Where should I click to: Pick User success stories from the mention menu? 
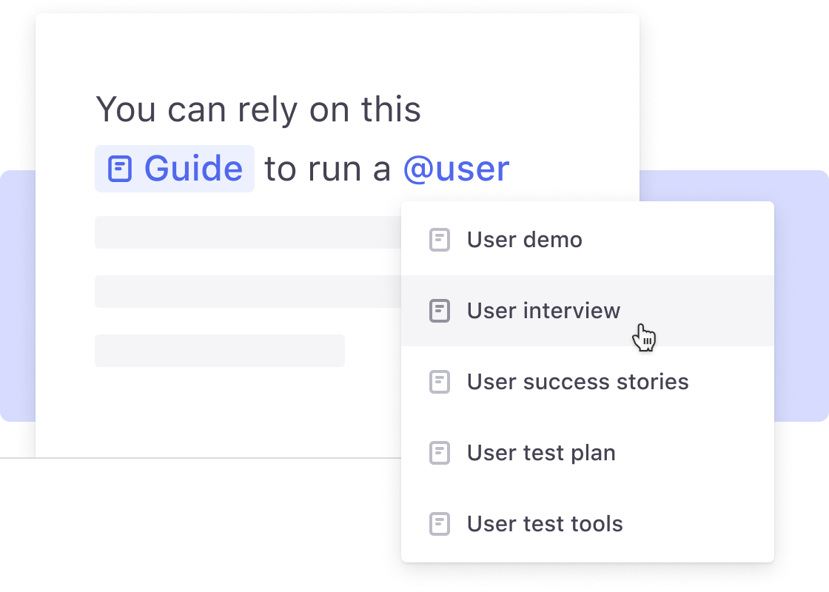click(588, 382)
